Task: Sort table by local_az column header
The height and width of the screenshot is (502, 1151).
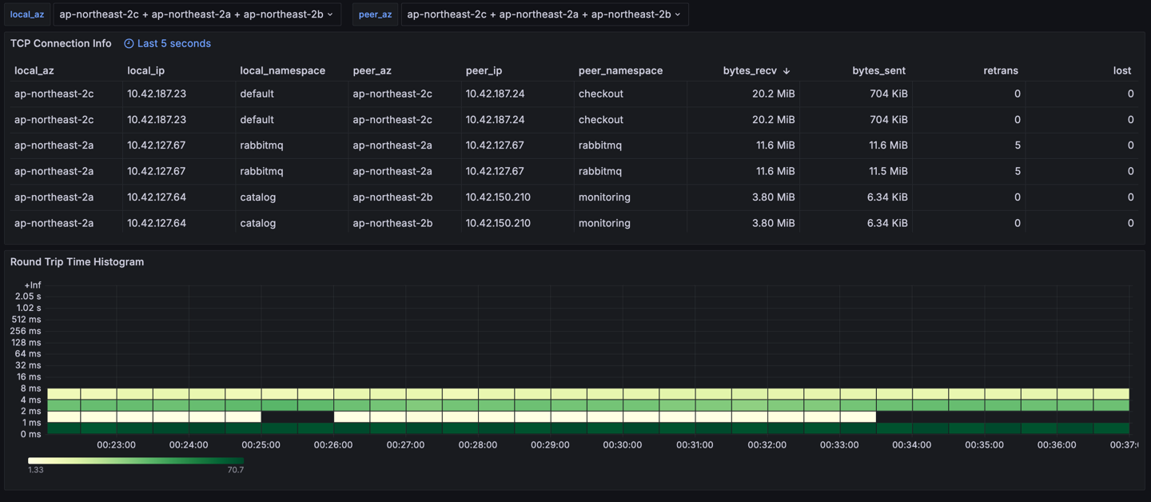Action: click(34, 70)
